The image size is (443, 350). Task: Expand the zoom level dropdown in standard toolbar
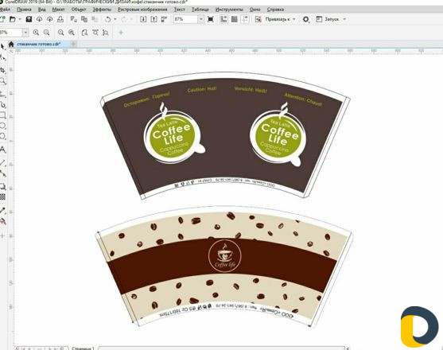tap(201, 19)
